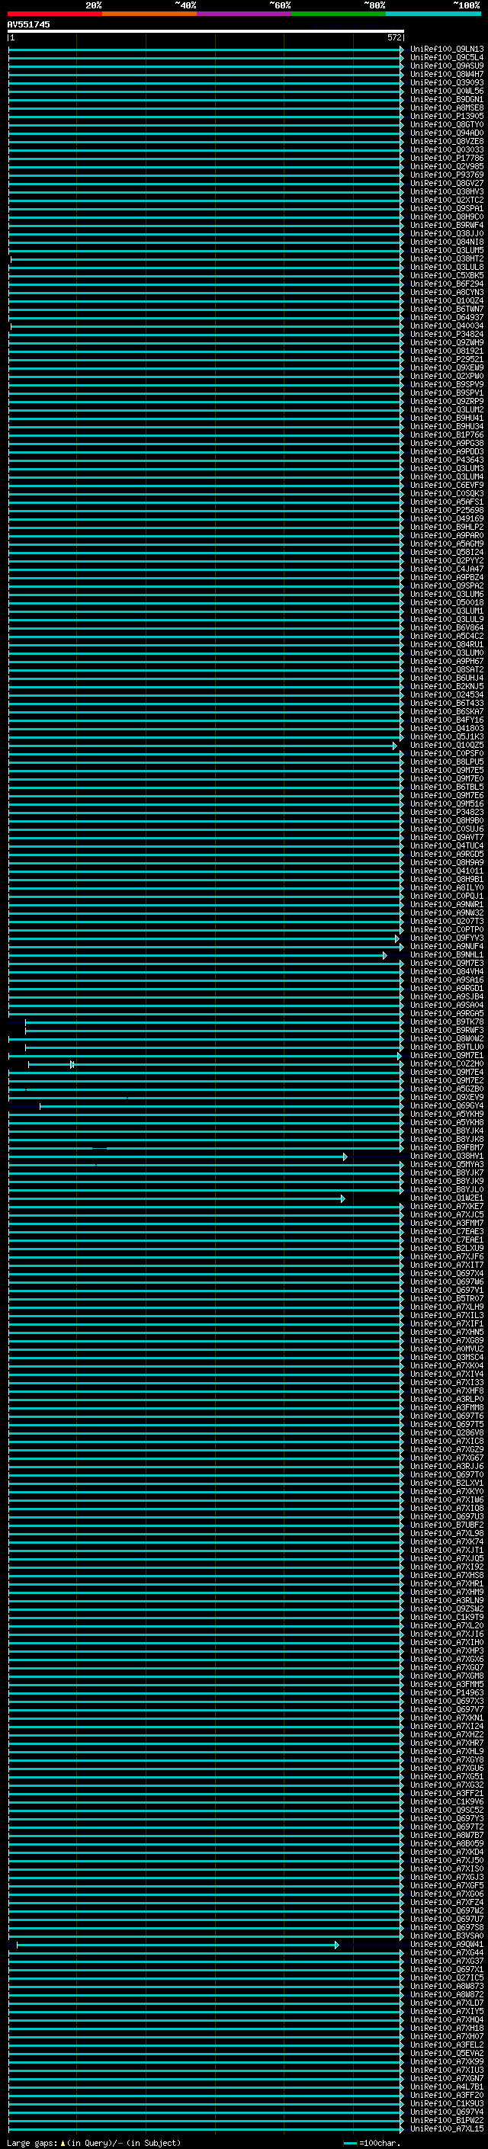
Task: Select hit label UniRef100_Q8GTY0
Action: pyautogui.click(x=447, y=124)
